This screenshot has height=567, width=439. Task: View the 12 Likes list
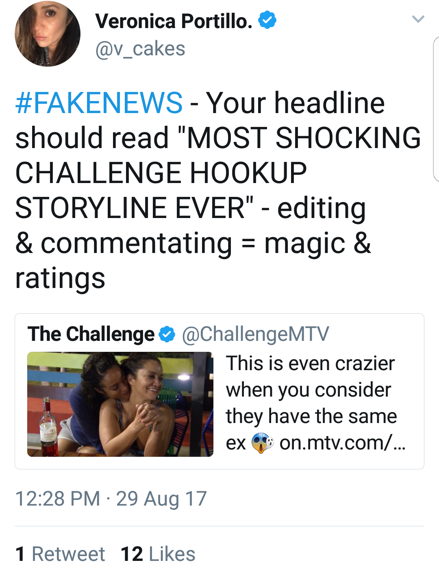click(158, 554)
